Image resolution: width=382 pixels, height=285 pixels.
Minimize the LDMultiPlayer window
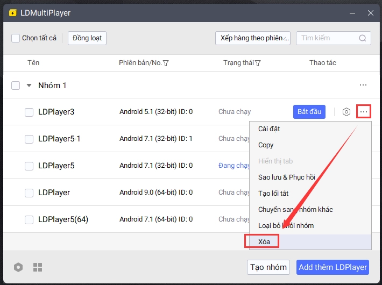[x=352, y=13]
